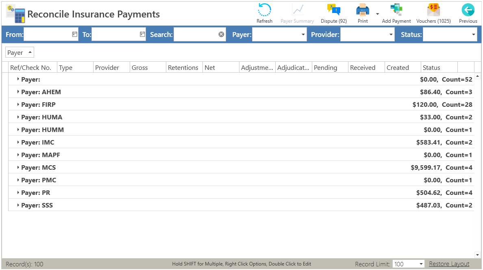Sort by Status column header
The image size is (483, 270).
pos(439,68)
